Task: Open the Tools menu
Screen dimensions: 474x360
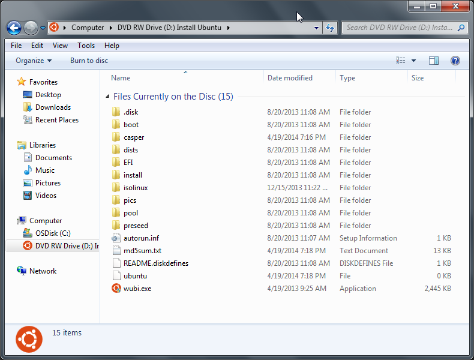Action: pos(86,46)
